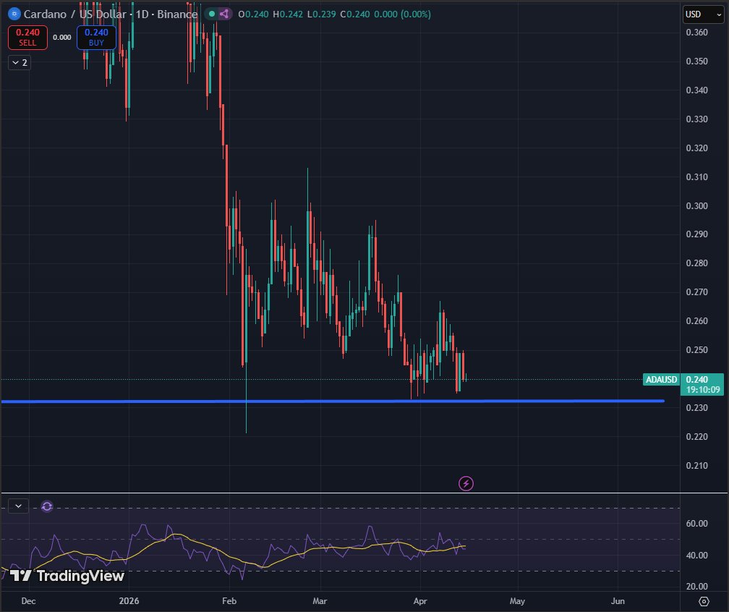Click the Cardano logo icon
This screenshot has width=729, height=612.
coord(14,14)
